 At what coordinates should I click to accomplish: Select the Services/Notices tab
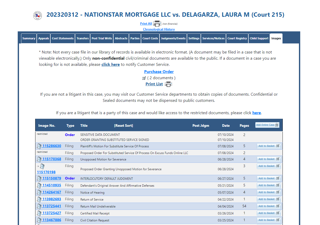pyautogui.click(x=213, y=38)
